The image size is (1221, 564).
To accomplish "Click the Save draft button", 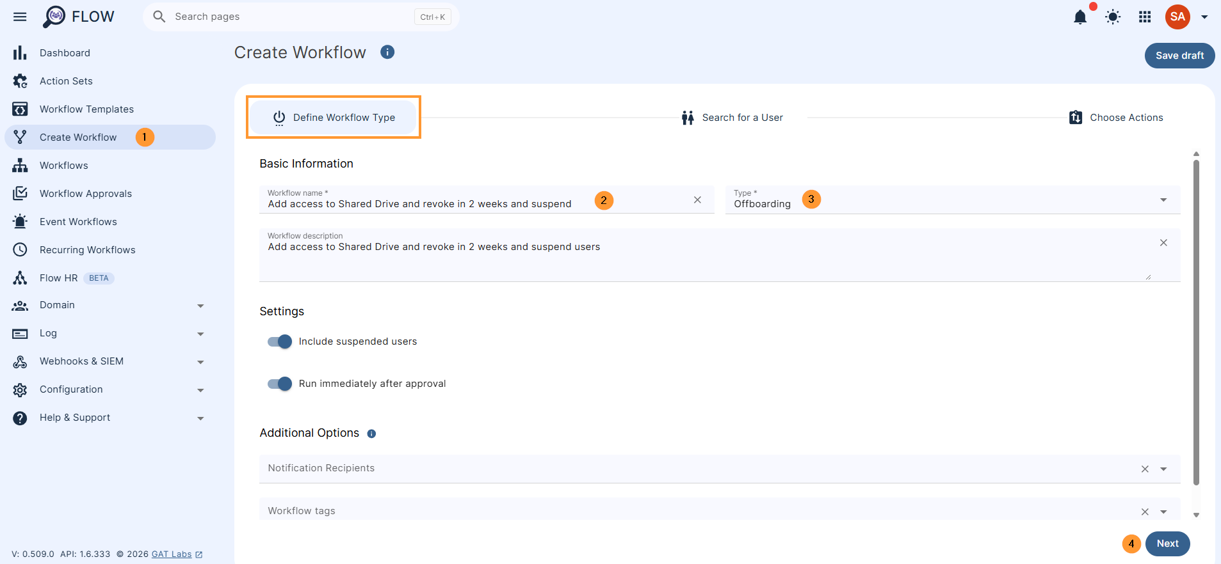I will (x=1179, y=56).
